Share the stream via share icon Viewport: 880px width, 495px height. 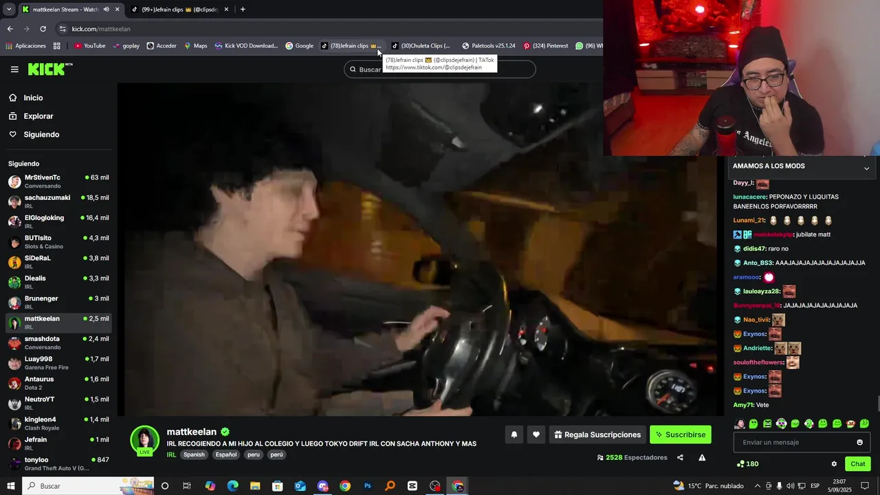pos(680,457)
